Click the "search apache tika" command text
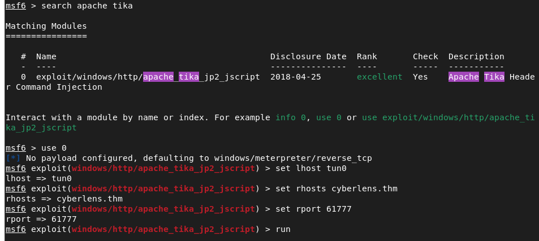Screen dimensions: 539x241 87,6
